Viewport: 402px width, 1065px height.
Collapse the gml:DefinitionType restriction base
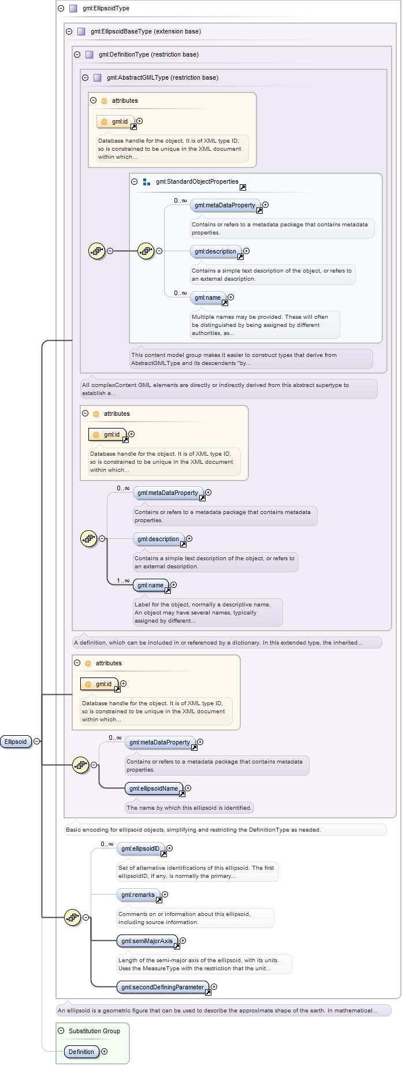click(77, 54)
